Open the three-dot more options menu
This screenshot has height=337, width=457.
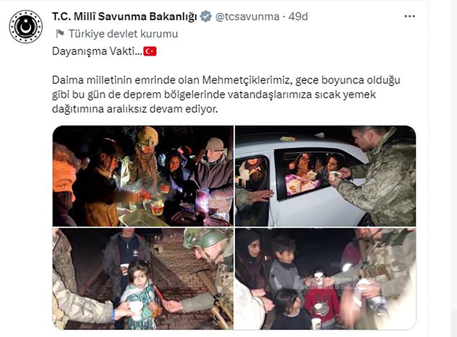[x=410, y=16]
